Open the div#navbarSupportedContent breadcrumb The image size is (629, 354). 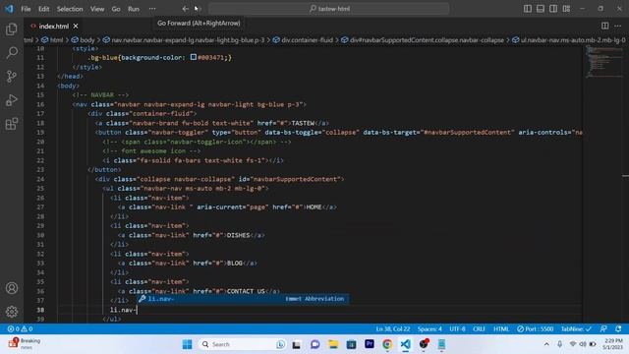coord(423,39)
